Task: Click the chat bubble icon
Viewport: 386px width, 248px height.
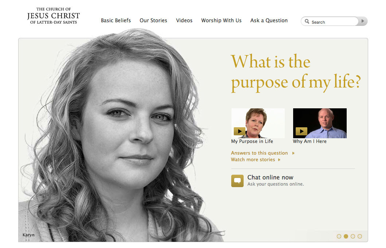Action: coord(237,181)
